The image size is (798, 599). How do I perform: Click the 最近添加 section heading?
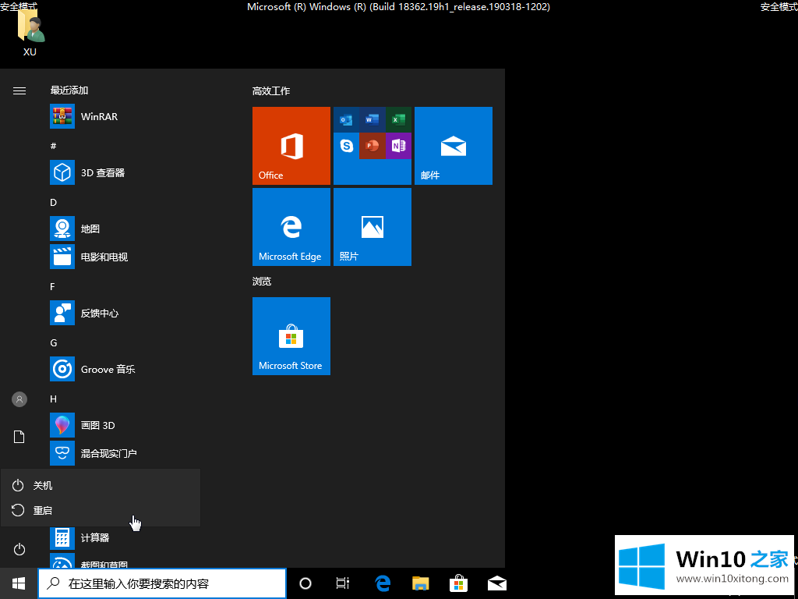click(x=69, y=90)
